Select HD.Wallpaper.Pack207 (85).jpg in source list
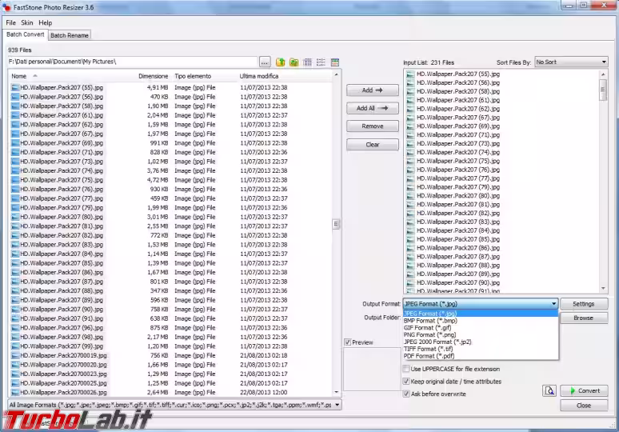 pyautogui.click(x=62, y=263)
